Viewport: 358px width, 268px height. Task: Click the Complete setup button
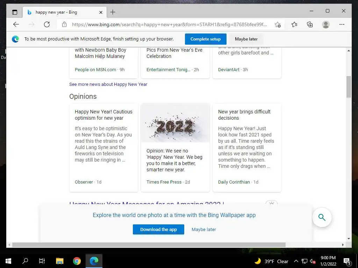click(x=206, y=39)
